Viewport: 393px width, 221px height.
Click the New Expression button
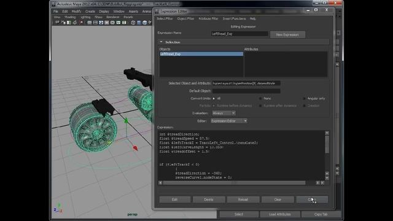click(287, 34)
